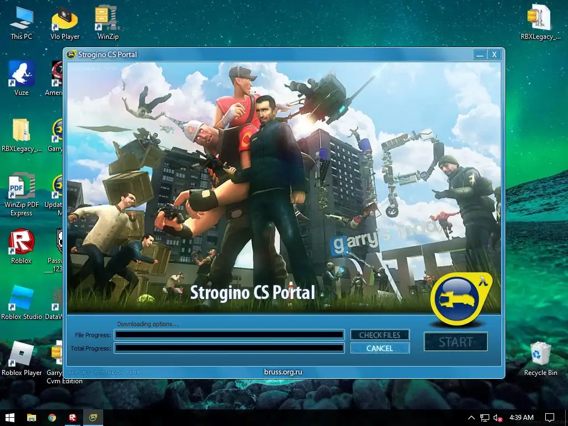
Task: Open Google Chrome from the taskbar
Action: [x=52, y=418]
